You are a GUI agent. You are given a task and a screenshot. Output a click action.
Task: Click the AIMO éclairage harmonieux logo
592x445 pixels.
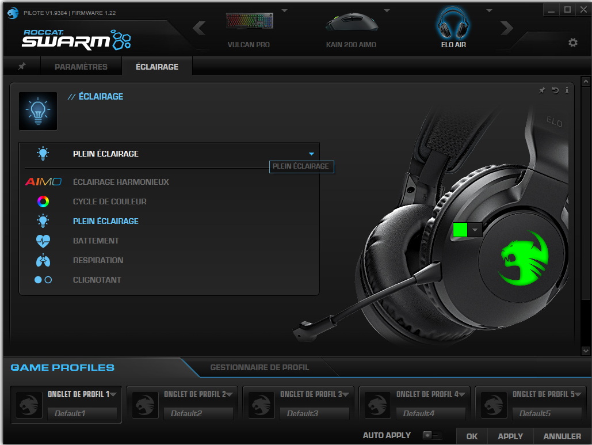click(x=43, y=182)
